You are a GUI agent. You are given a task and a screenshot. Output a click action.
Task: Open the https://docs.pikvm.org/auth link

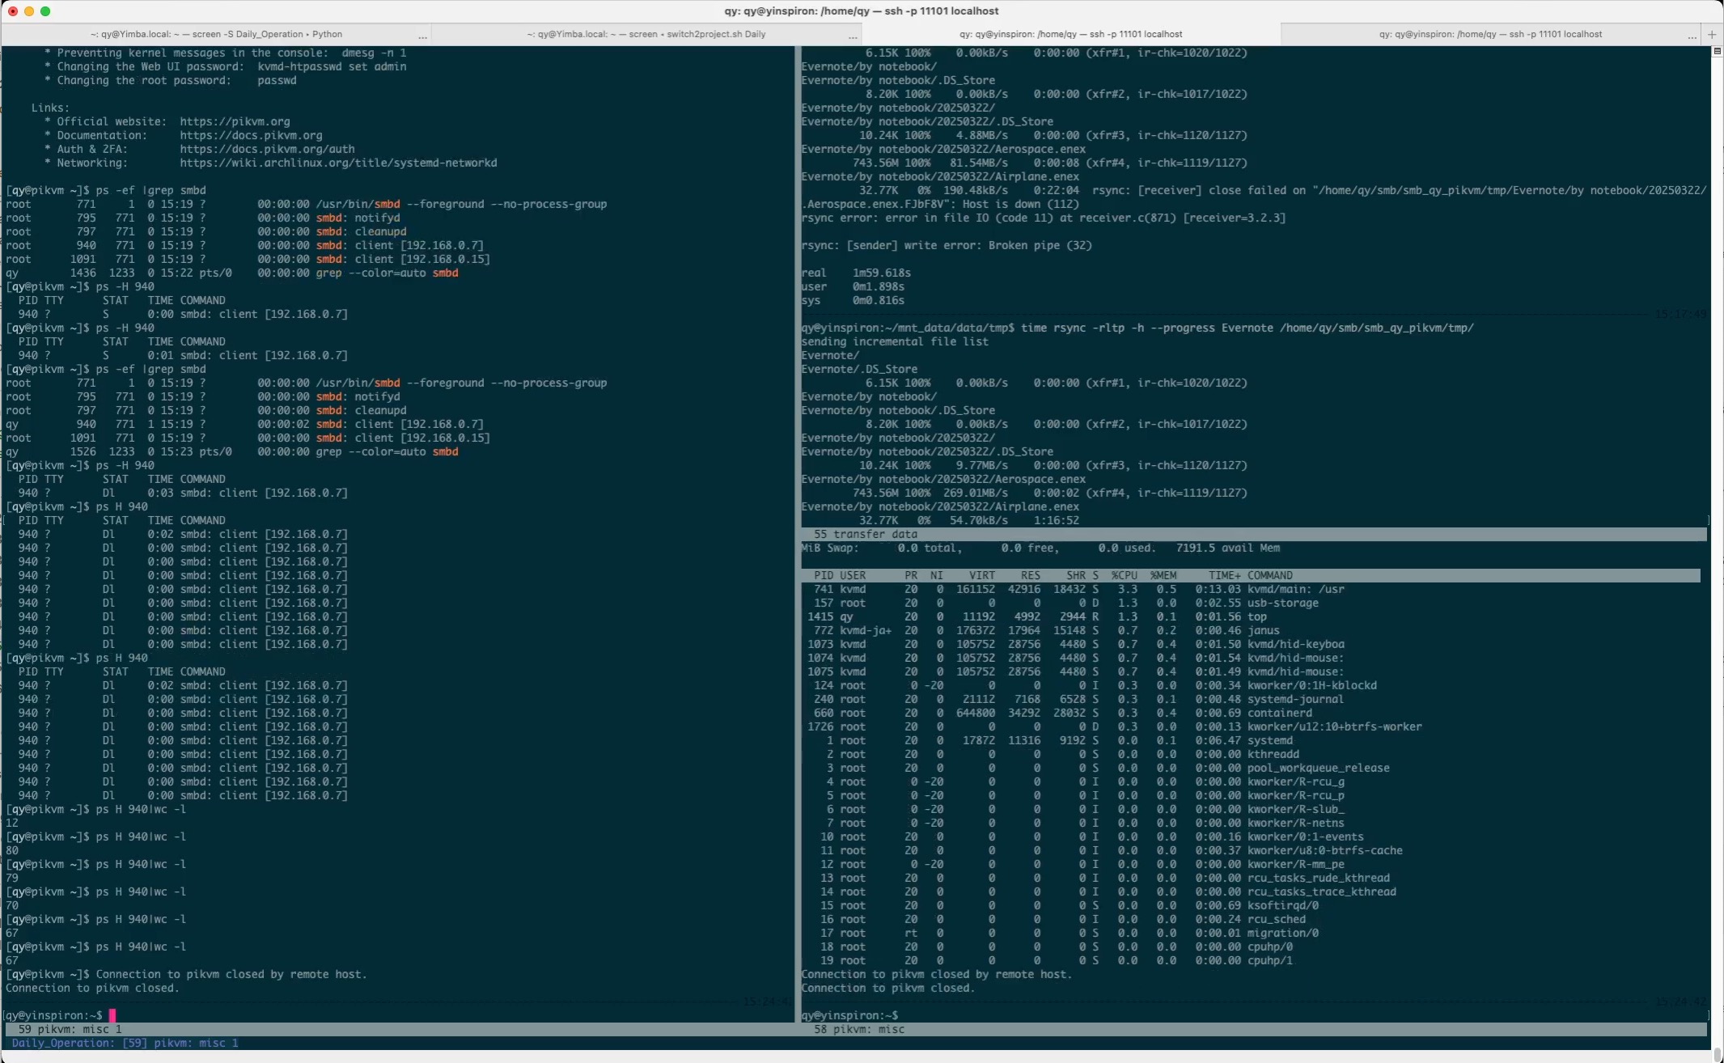click(267, 149)
